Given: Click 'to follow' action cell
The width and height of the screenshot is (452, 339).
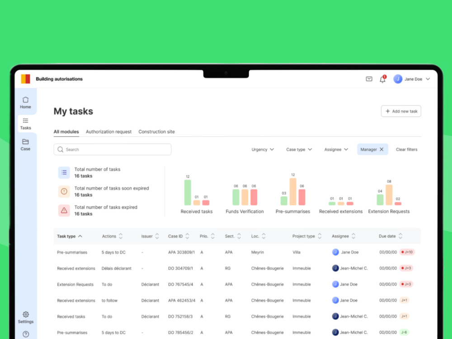Looking at the screenshot, I should 109,301.
